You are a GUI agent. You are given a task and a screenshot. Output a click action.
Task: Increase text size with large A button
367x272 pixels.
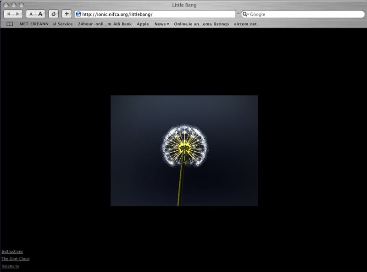pyautogui.click(x=40, y=14)
